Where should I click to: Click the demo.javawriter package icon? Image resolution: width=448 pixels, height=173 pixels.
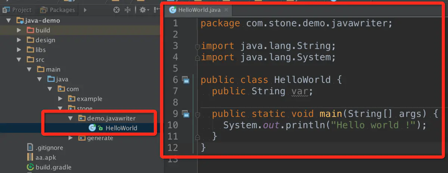[x=82, y=118]
